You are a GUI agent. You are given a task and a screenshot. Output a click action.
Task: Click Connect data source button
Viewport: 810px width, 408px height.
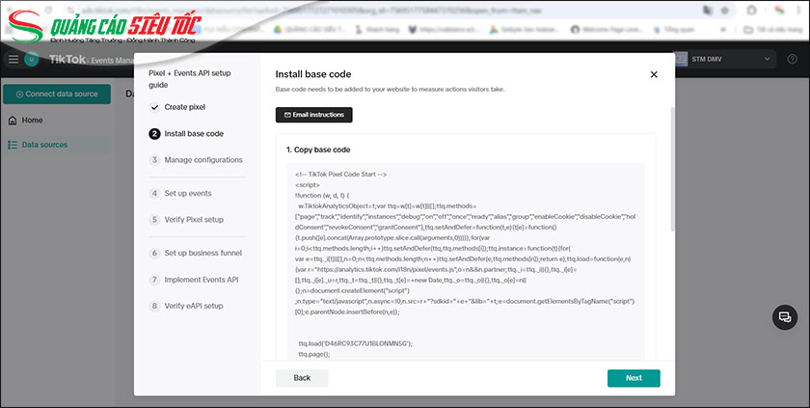pos(55,94)
